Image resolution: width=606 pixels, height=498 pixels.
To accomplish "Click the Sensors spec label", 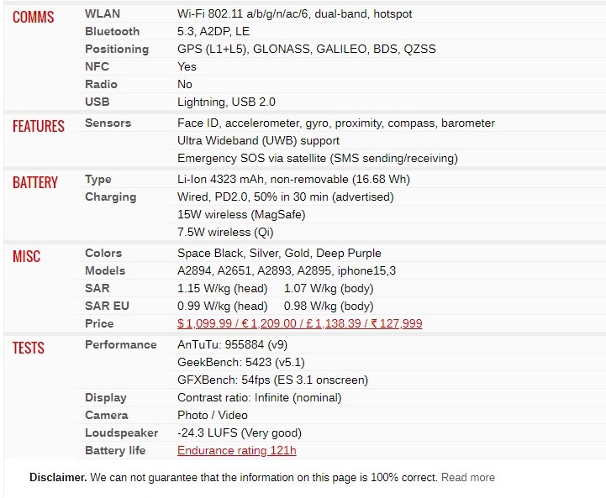I will click(x=108, y=123).
